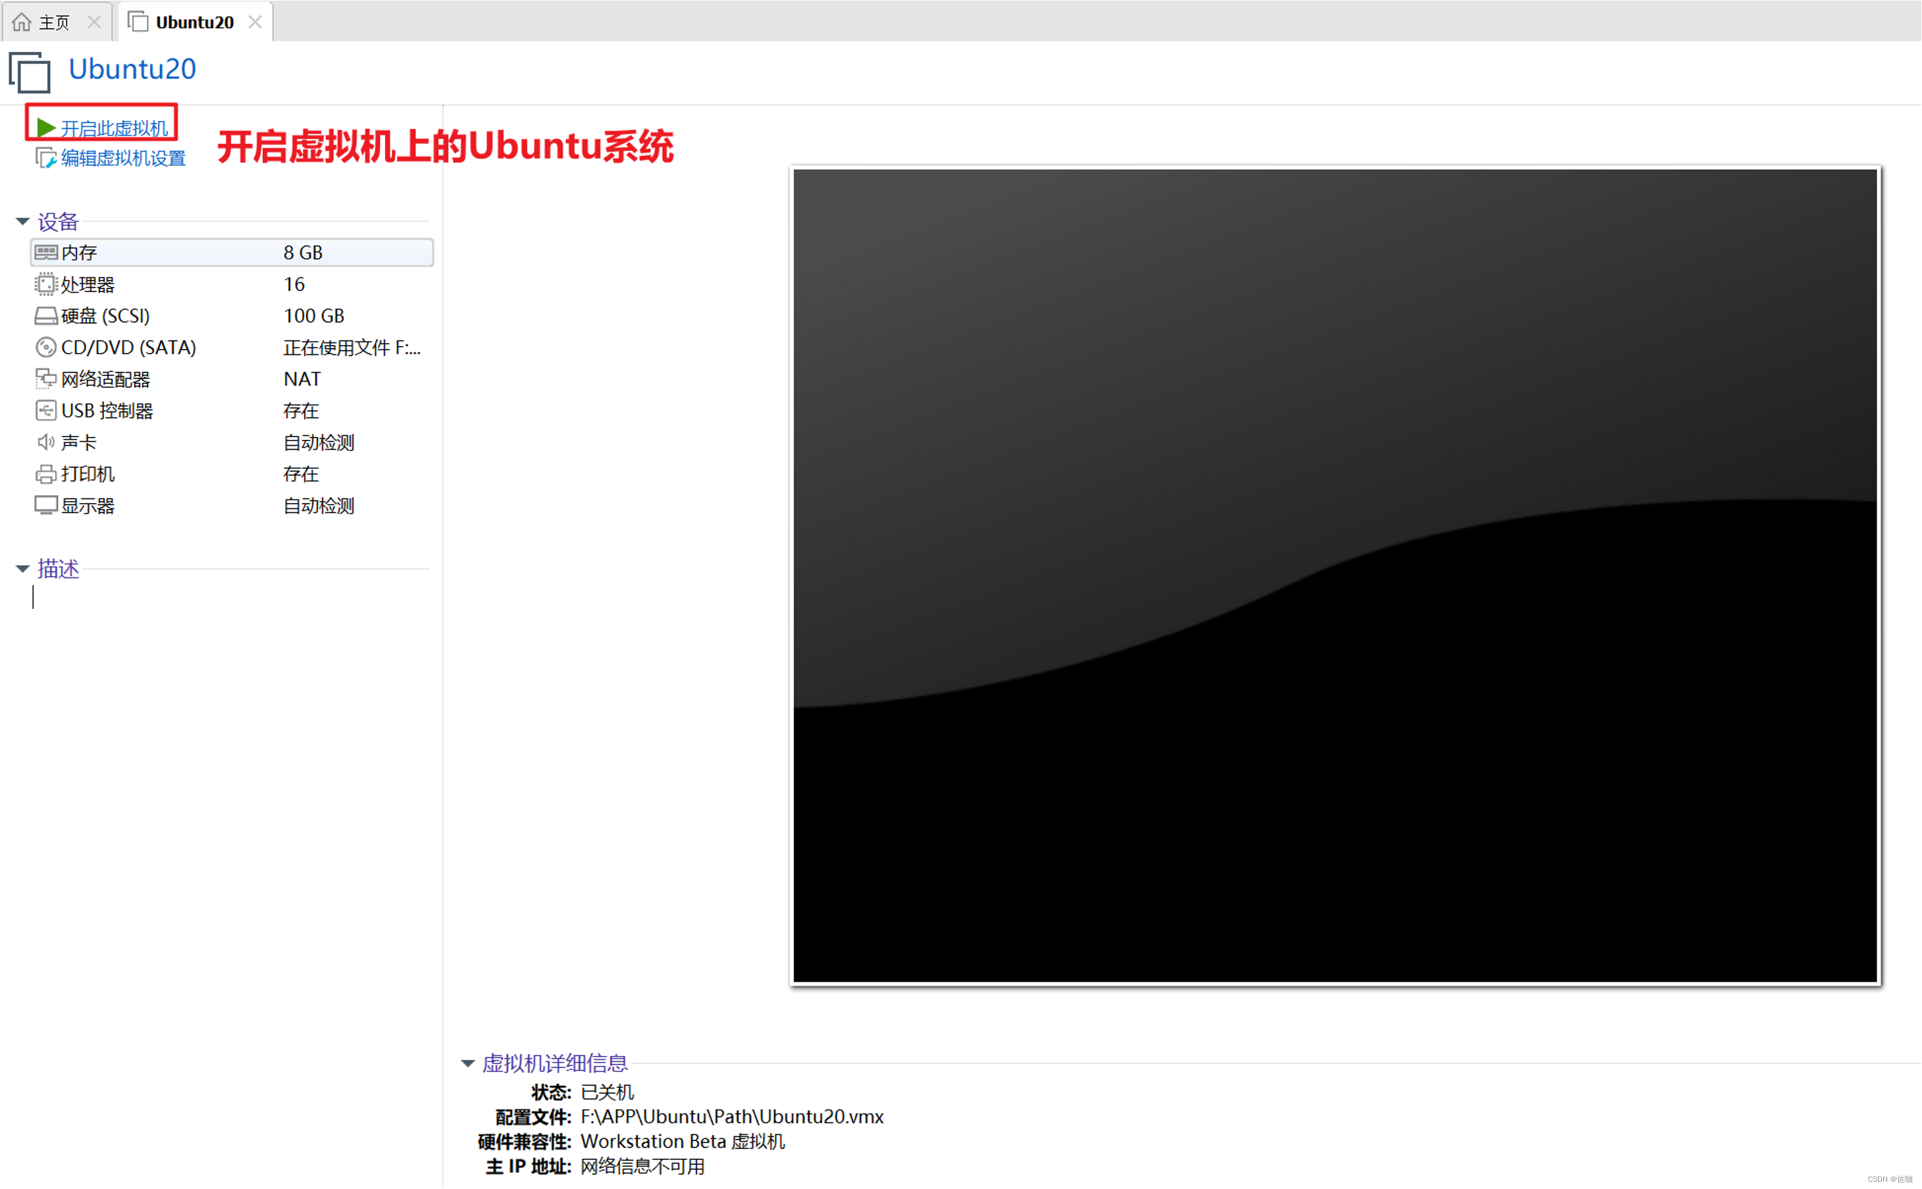1922x1189 pixels.
Task: Click the edit VM settings icon
Action: tap(45, 158)
